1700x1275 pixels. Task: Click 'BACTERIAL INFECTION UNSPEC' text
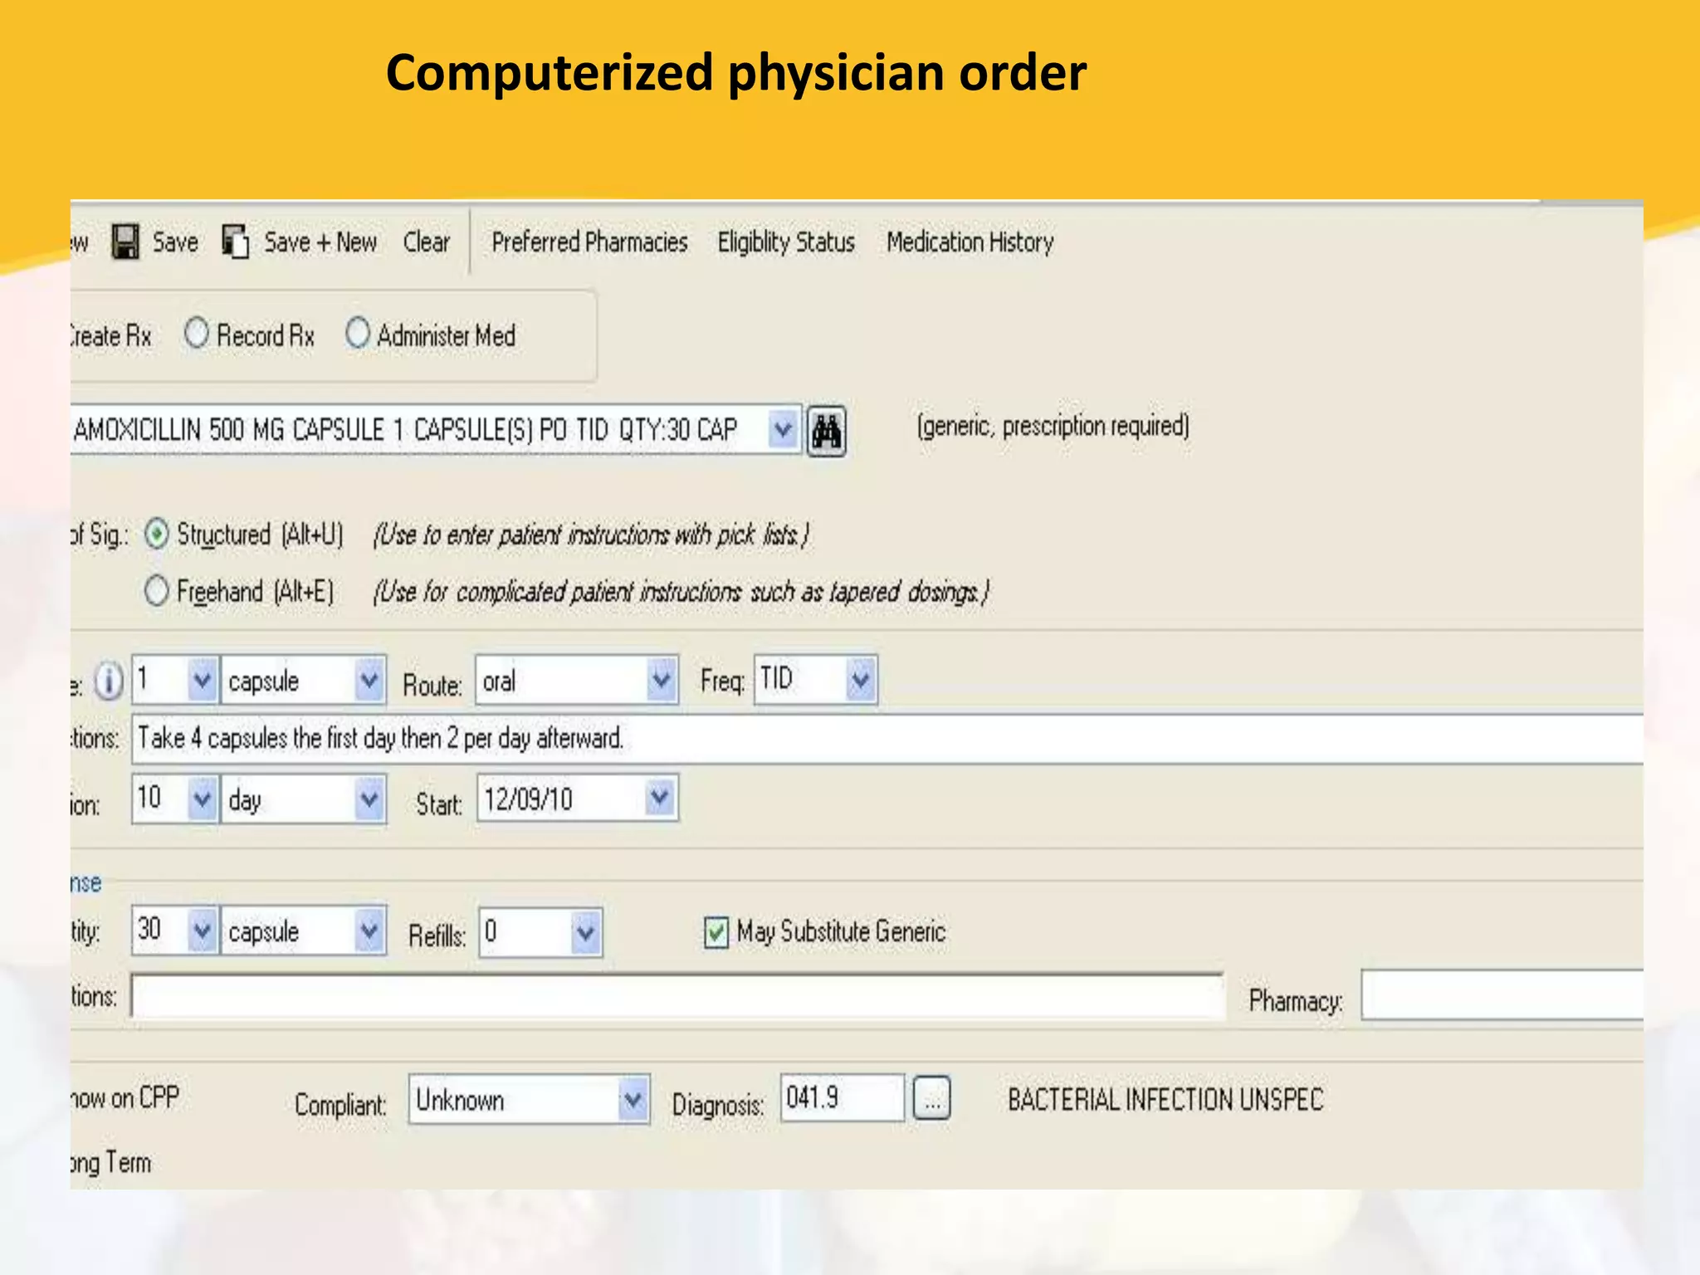click(1165, 1100)
